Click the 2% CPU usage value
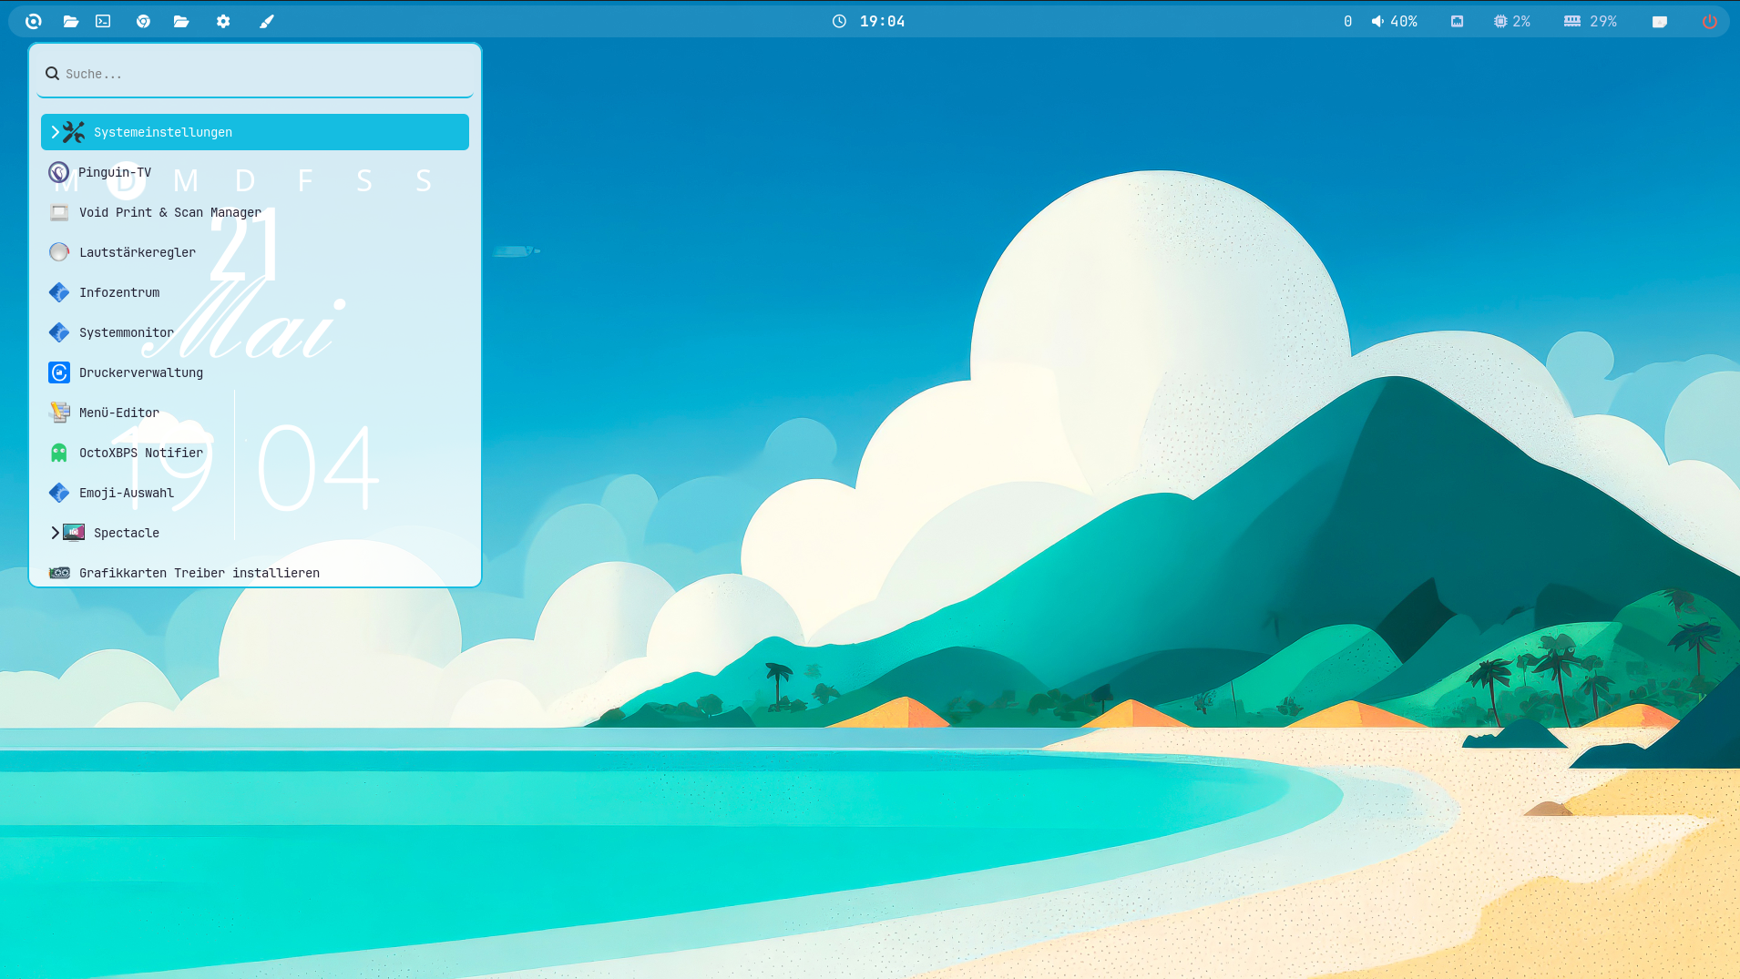The width and height of the screenshot is (1740, 979). (x=1521, y=21)
